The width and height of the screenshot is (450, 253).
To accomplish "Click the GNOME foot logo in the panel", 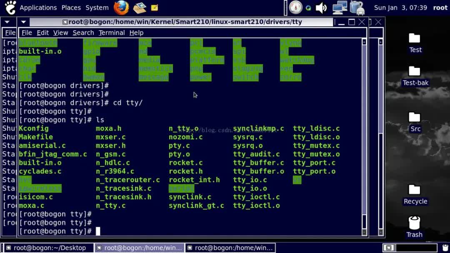I will tap(10, 7).
